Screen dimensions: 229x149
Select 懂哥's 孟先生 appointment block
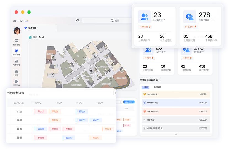(x=69, y=138)
